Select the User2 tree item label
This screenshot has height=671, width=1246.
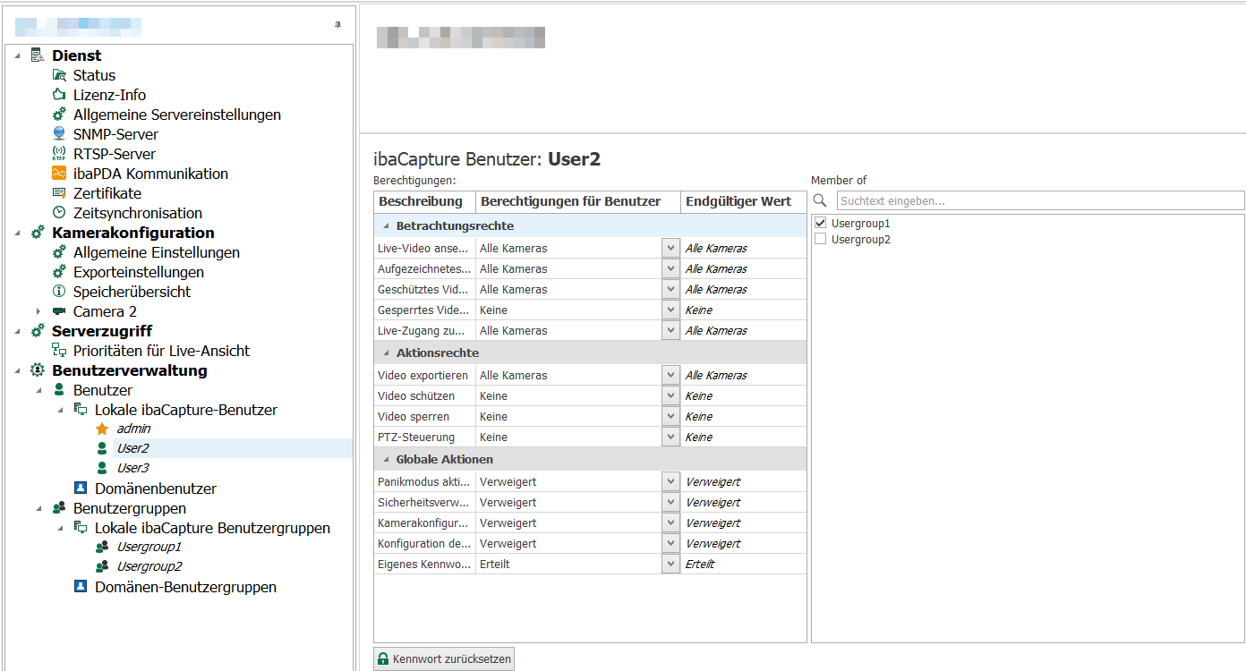(x=133, y=448)
